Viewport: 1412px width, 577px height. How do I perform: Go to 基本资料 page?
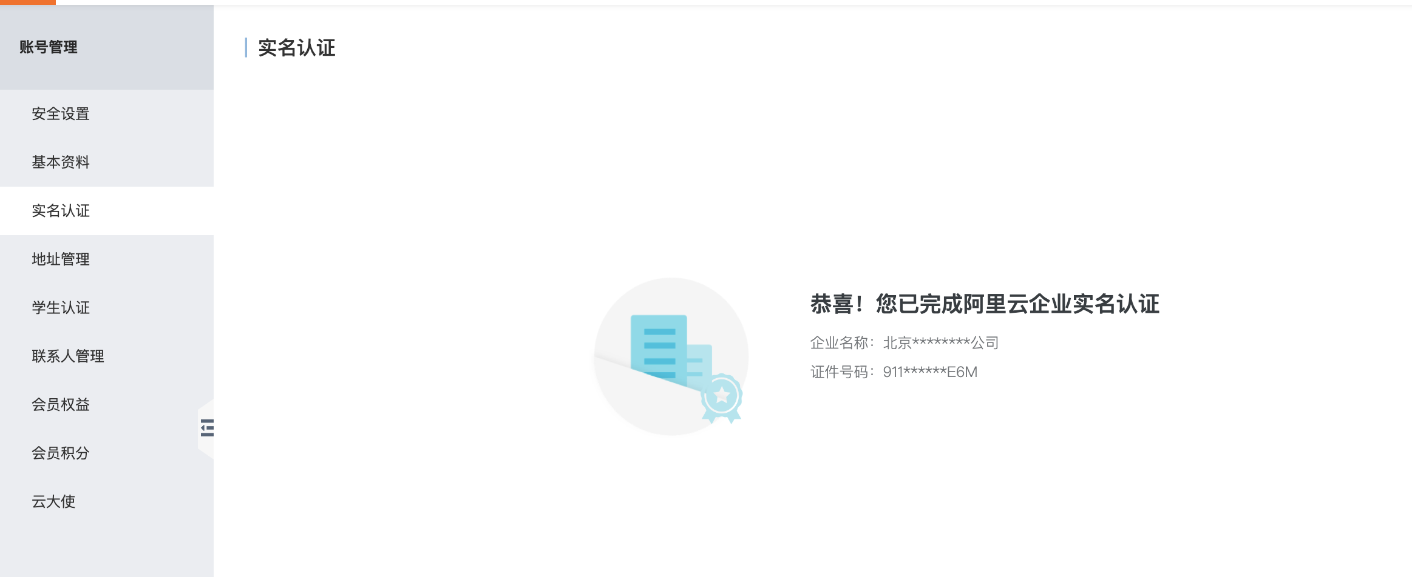[x=61, y=162]
